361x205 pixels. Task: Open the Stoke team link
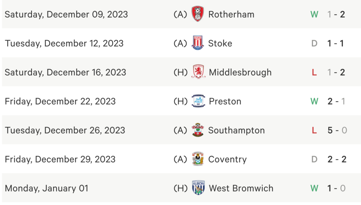click(x=220, y=43)
